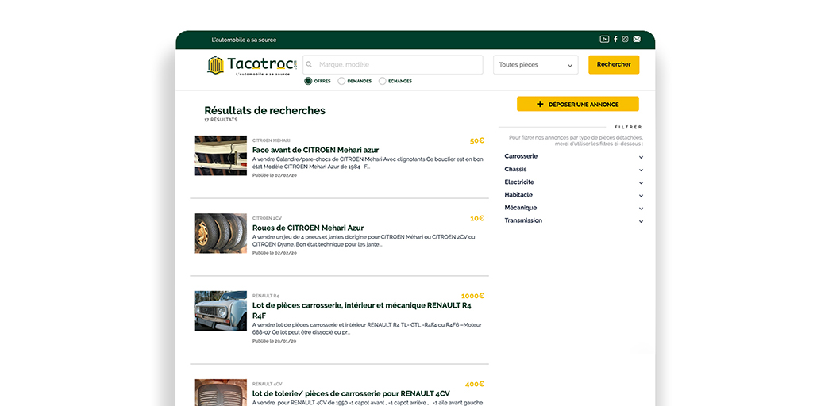Viewport: 813px width, 406px height.
Task: Expand the Carrosserie filter
Action: 573,156
